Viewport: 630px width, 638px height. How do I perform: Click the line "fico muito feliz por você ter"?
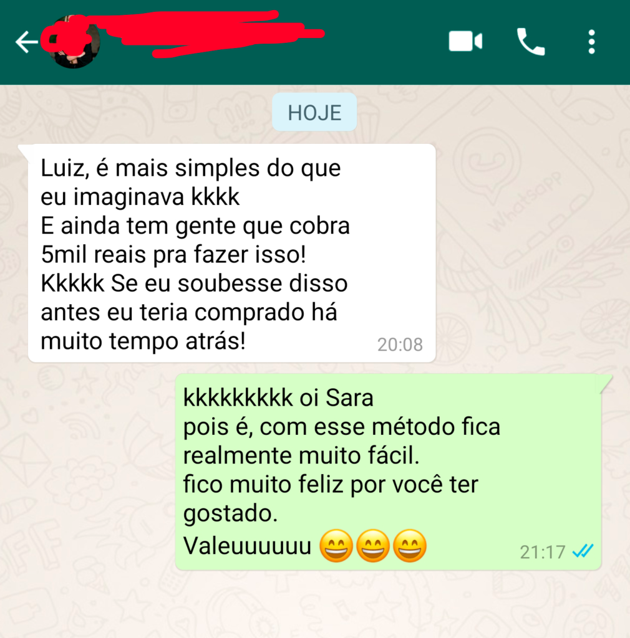(x=331, y=485)
